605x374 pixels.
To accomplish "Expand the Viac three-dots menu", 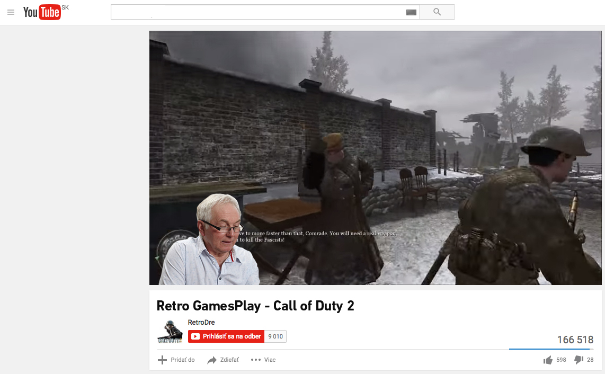I will tap(256, 360).
